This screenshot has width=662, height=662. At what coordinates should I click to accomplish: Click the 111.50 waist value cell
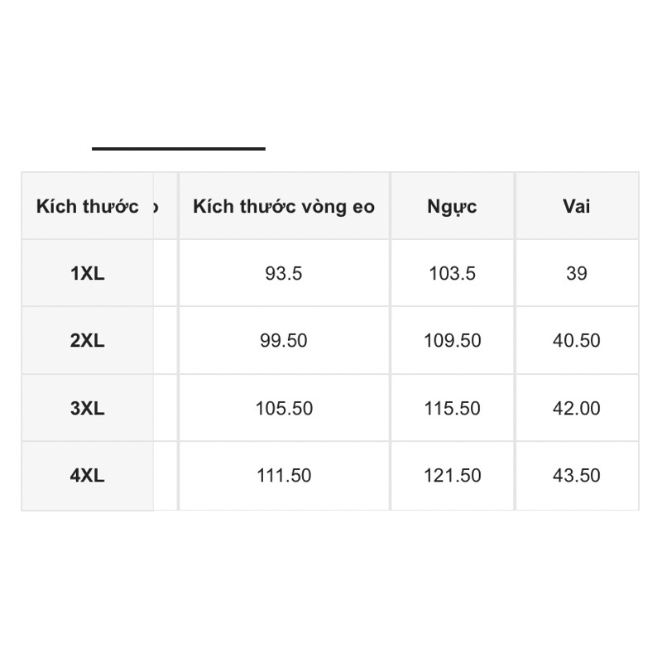point(284,475)
